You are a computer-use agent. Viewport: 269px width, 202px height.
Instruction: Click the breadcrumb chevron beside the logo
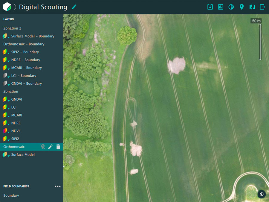pos(15,7)
